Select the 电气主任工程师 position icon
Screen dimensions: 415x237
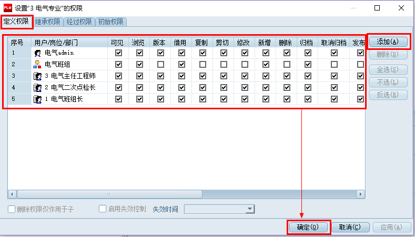pos(38,76)
